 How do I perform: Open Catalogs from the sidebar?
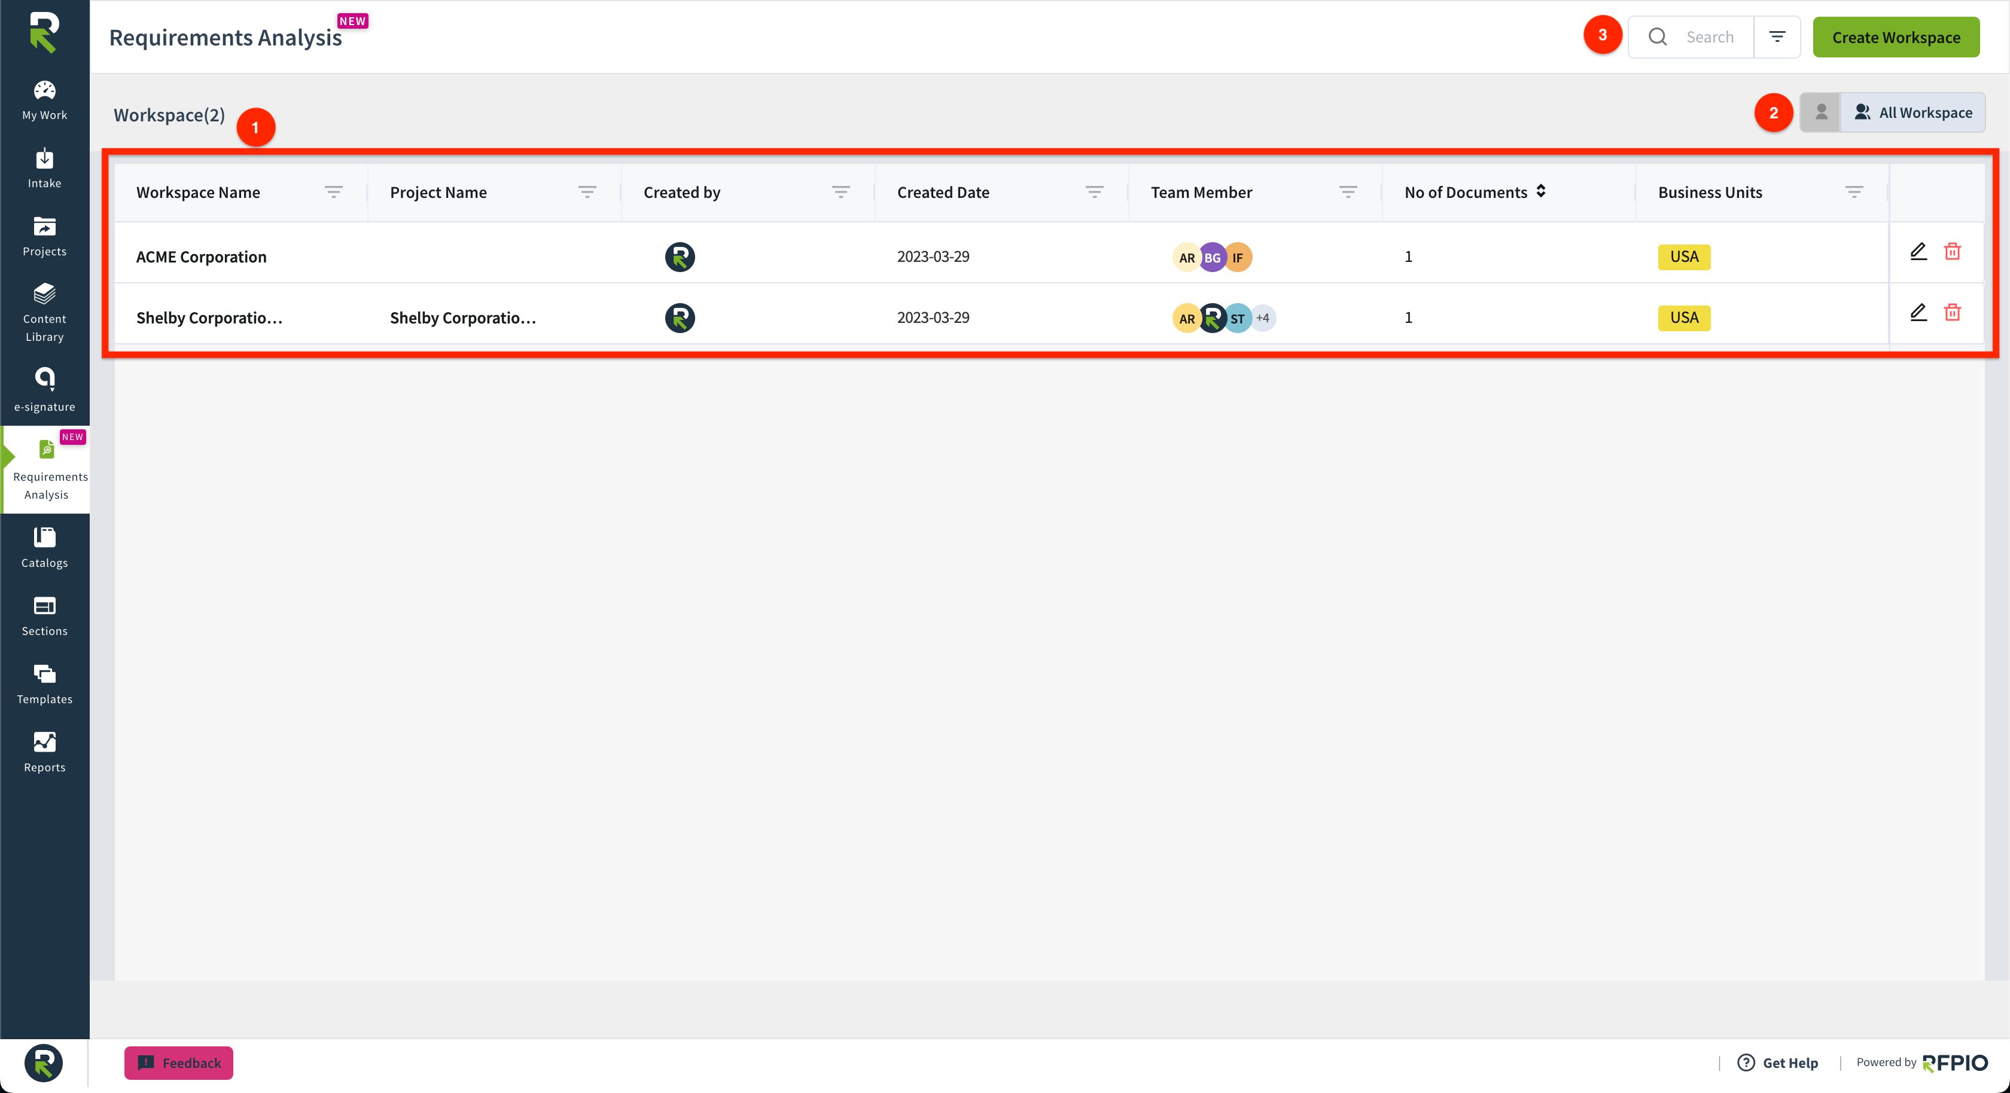point(44,548)
